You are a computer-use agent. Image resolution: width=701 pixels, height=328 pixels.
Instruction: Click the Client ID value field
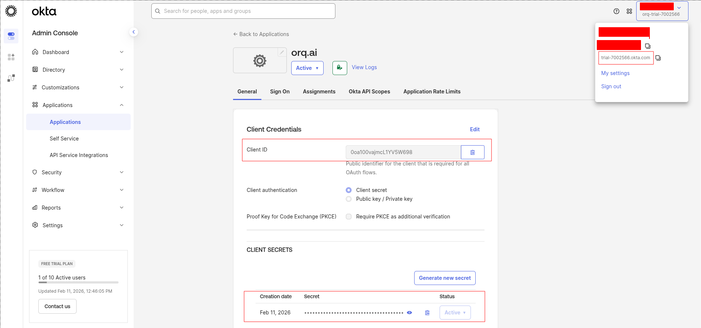[403, 152]
